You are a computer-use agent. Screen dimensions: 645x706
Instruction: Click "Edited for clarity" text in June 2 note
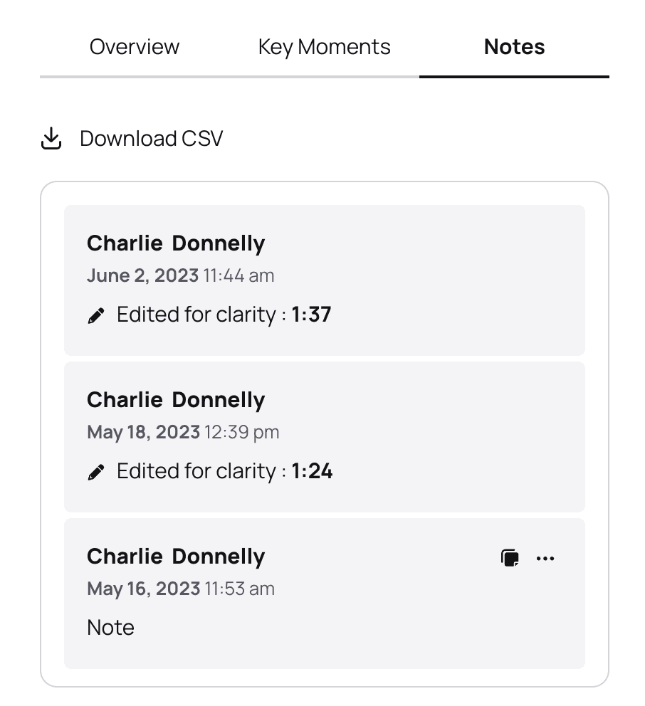pos(196,315)
